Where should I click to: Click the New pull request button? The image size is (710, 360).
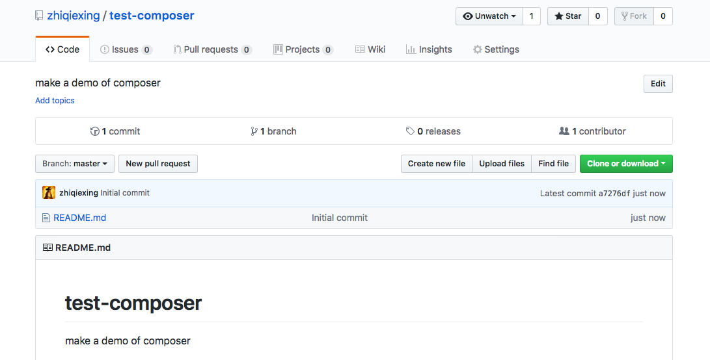click(x=158, y=164)
